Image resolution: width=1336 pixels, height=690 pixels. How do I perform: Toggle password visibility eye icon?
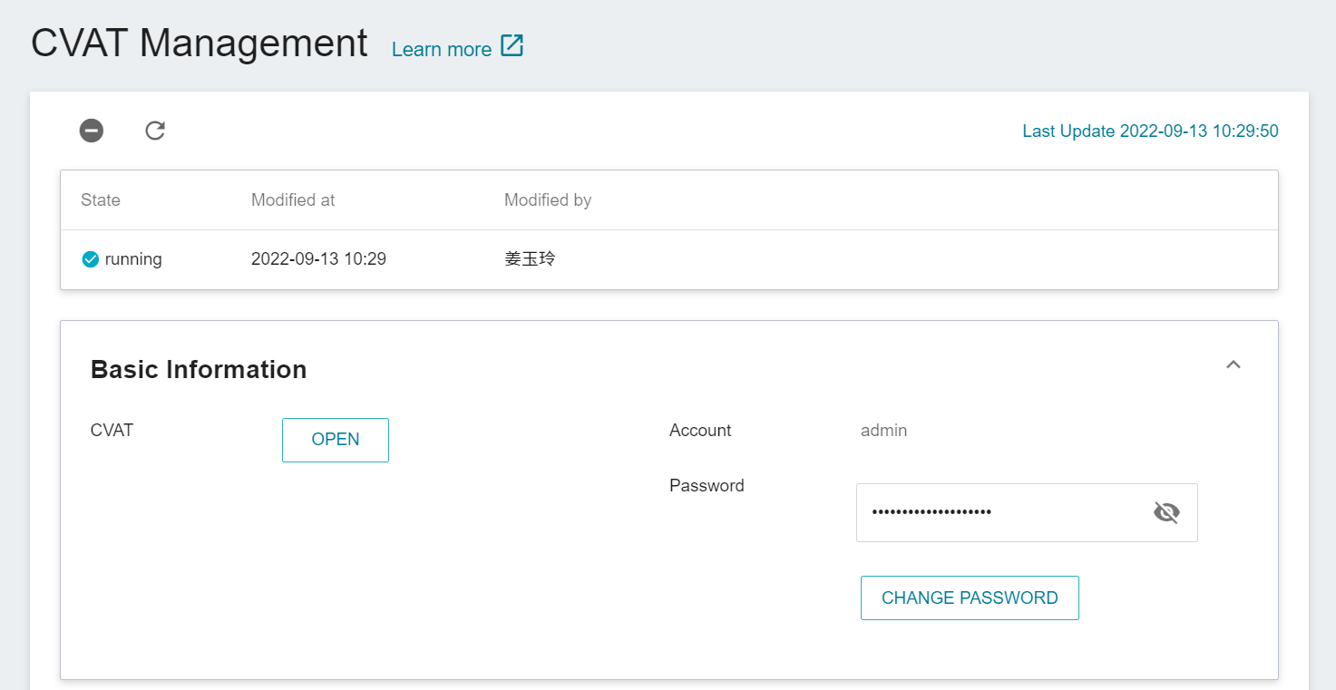point(1166,512)
